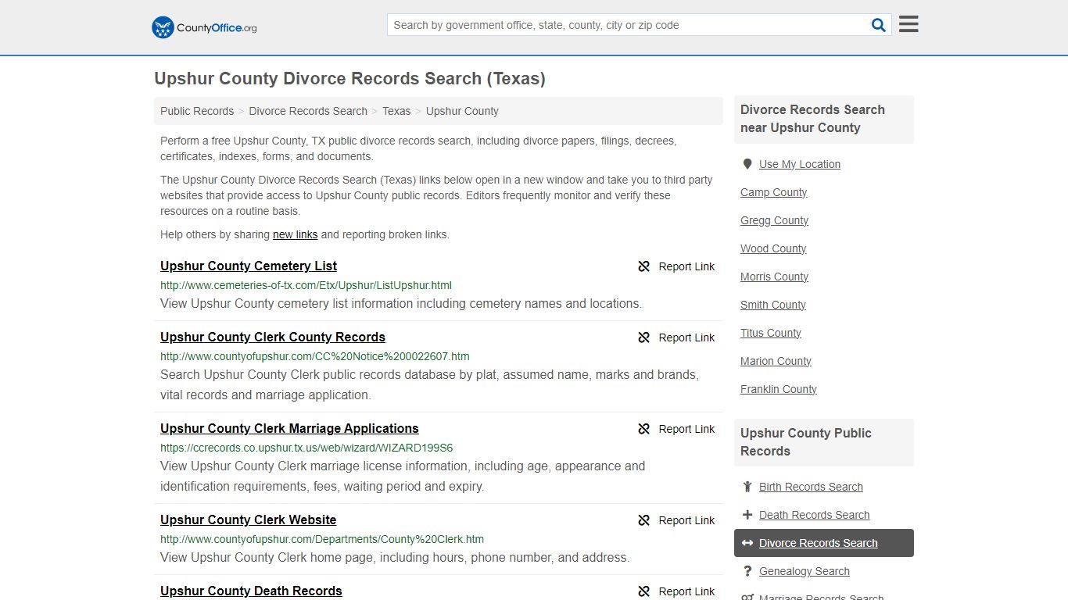Open Morris County nearby link
The height and width of the screenshot is (600, 1068).
(x=775, y=277)
